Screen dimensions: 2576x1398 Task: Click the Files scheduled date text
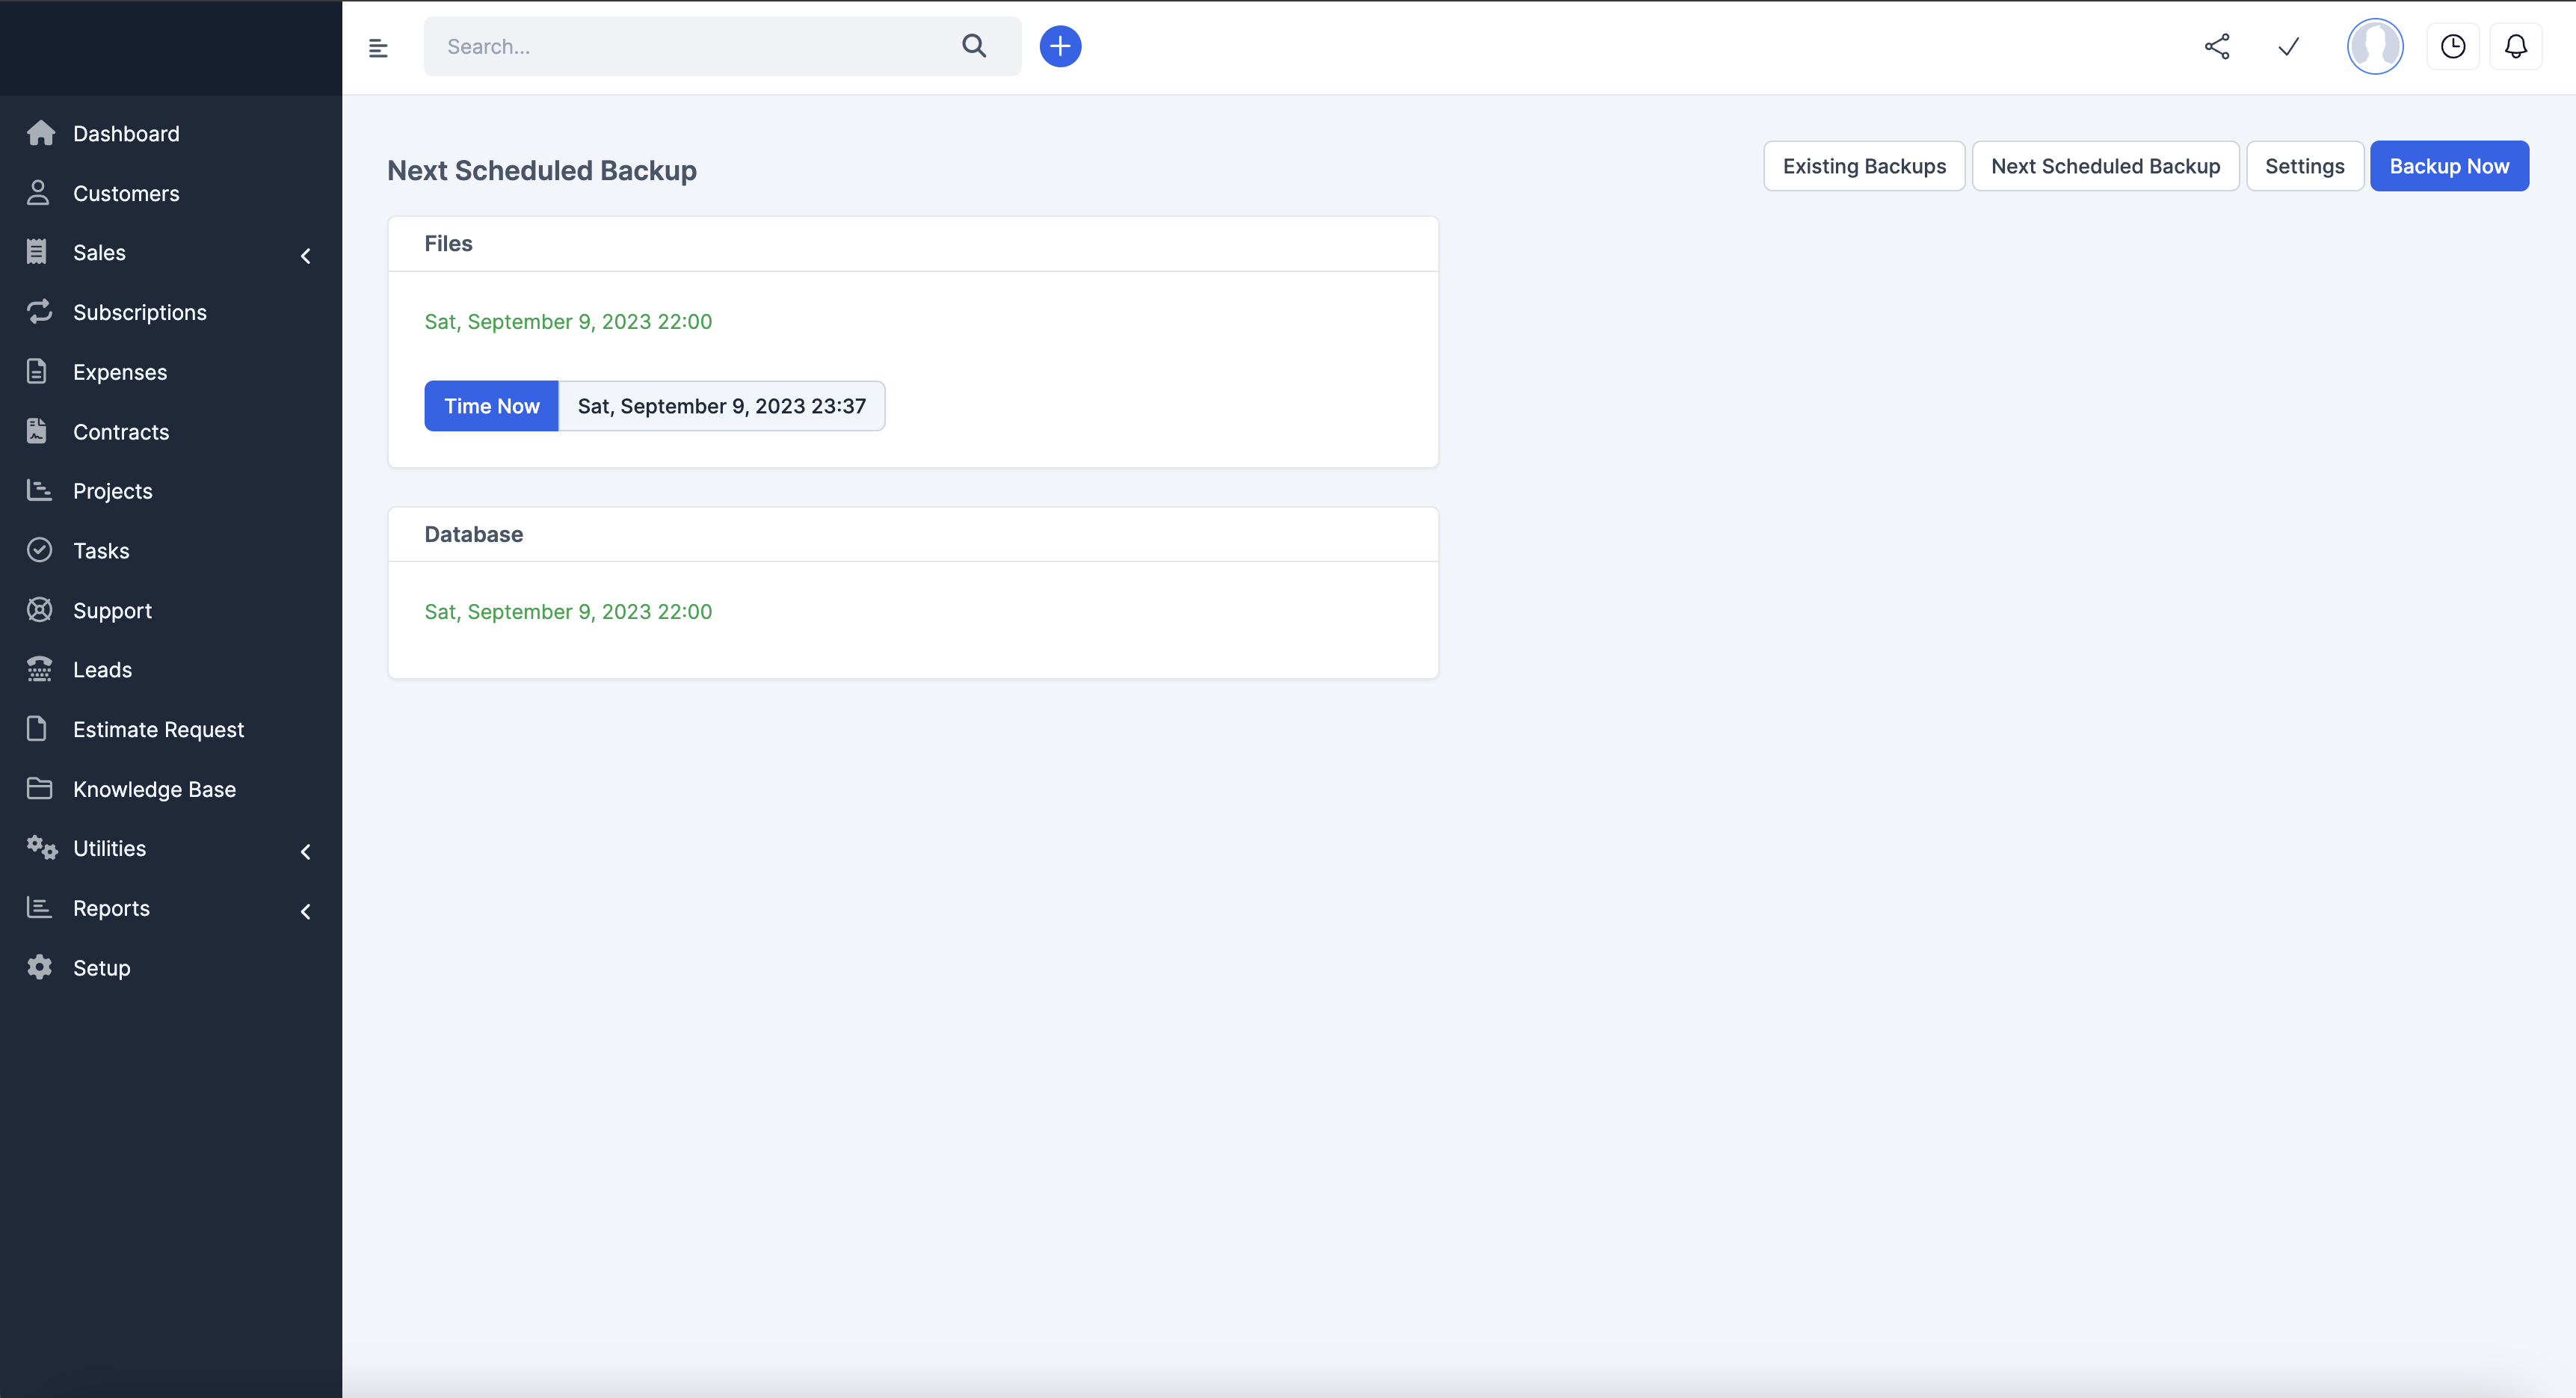(568, 321)
